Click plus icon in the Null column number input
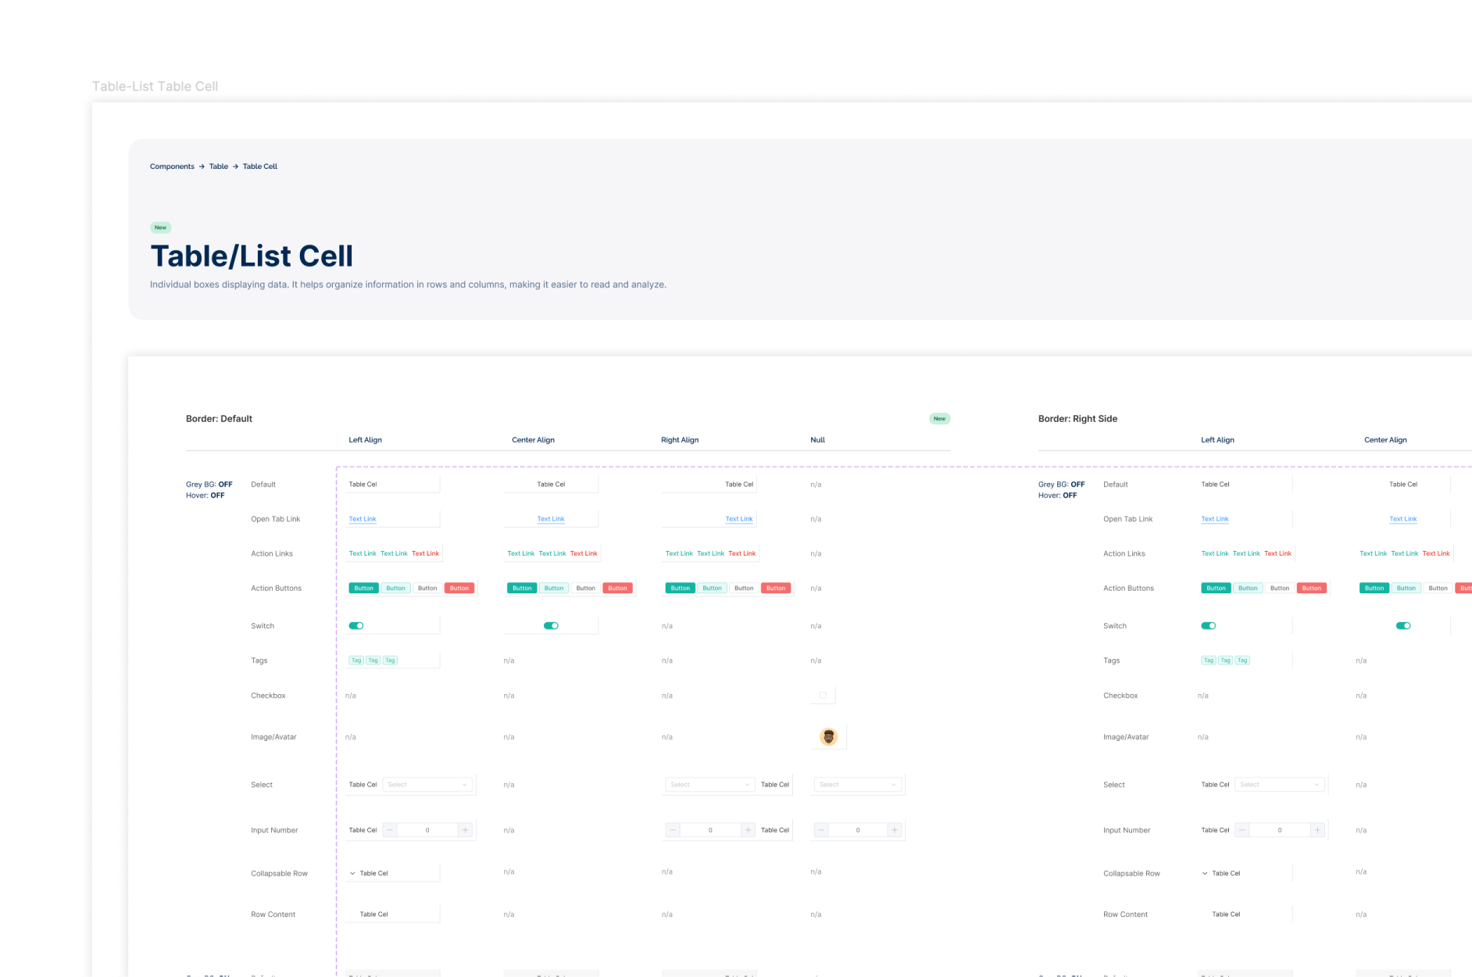 (895, 830)
